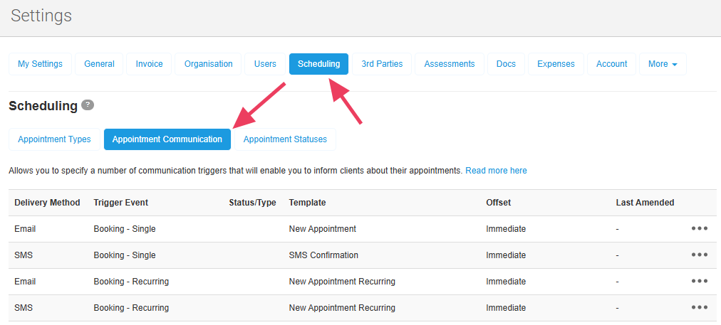Switch to the Appointment Statuses tab
721x325 pixels.
click(x=285, y=139)
